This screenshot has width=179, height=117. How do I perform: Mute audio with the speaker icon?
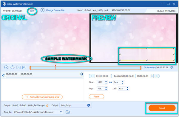pos(171,67)
